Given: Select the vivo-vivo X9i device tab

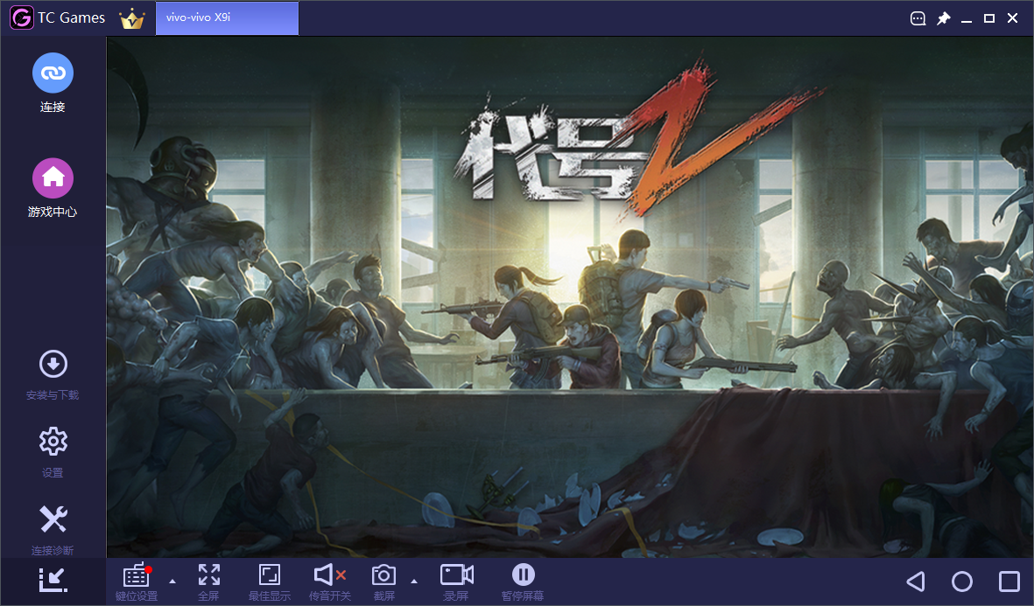Looking at the screenshot, I should (x=227, y=18).
